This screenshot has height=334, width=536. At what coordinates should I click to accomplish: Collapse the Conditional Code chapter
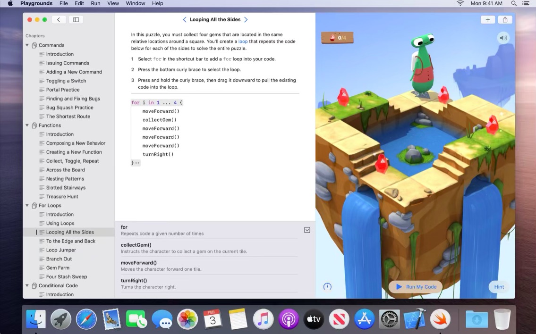(27, 285)
